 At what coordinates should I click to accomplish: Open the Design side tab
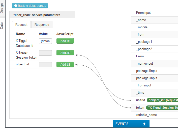point(2,8)
